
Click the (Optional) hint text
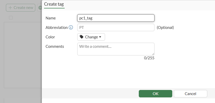[x=165, y=27]
